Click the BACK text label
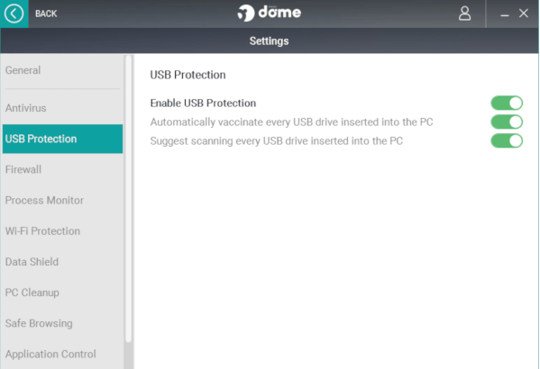Image resolution: width=540 pixels, height=369 pixels. [x=46, y=13]
